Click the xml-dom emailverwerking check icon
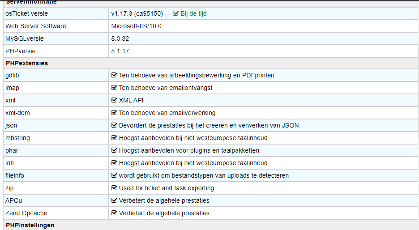Image resolution: width=419 pixels, height=230 pixels. pos(114,113)
